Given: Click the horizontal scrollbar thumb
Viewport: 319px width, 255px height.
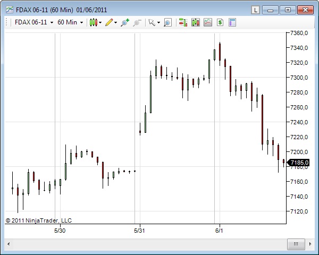Looking at the screenshot, I should 296,244.
